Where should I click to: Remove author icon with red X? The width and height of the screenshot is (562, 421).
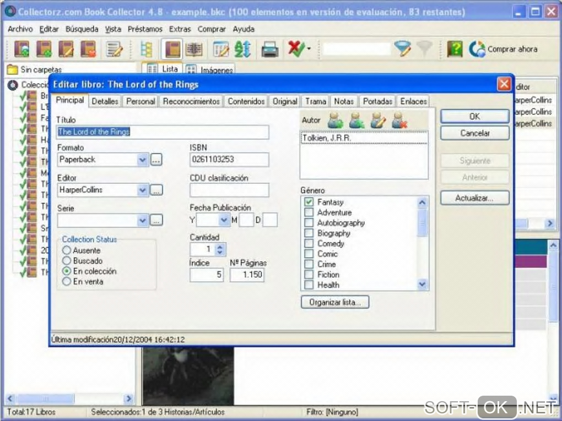point(399,121)
